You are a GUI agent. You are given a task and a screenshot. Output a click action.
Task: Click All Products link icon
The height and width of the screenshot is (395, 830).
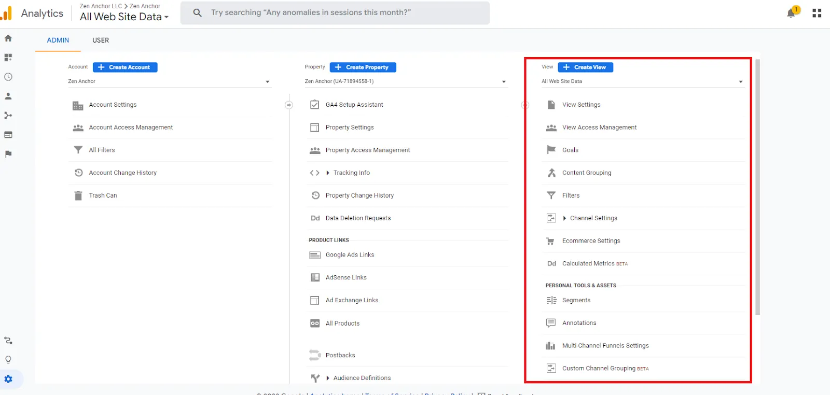315,323
